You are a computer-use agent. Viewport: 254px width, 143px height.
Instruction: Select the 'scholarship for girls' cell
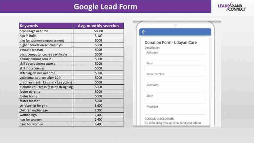point(46,106)
